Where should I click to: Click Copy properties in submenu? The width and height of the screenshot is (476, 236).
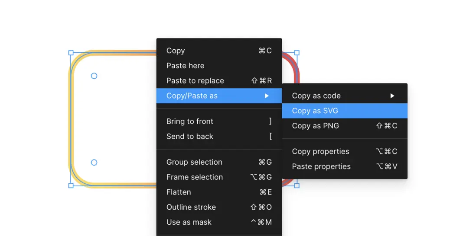click(320, 151)
